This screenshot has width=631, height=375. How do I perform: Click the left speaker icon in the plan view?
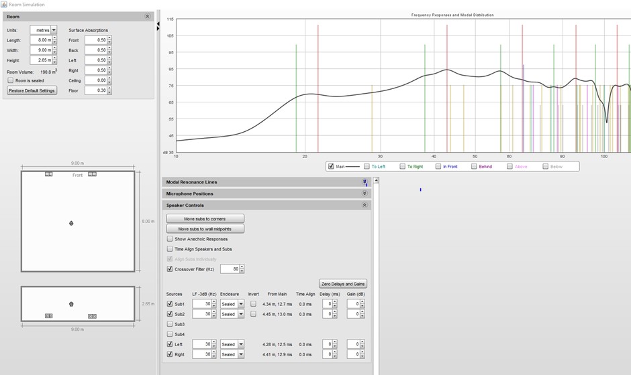click(x=48, y=174)
